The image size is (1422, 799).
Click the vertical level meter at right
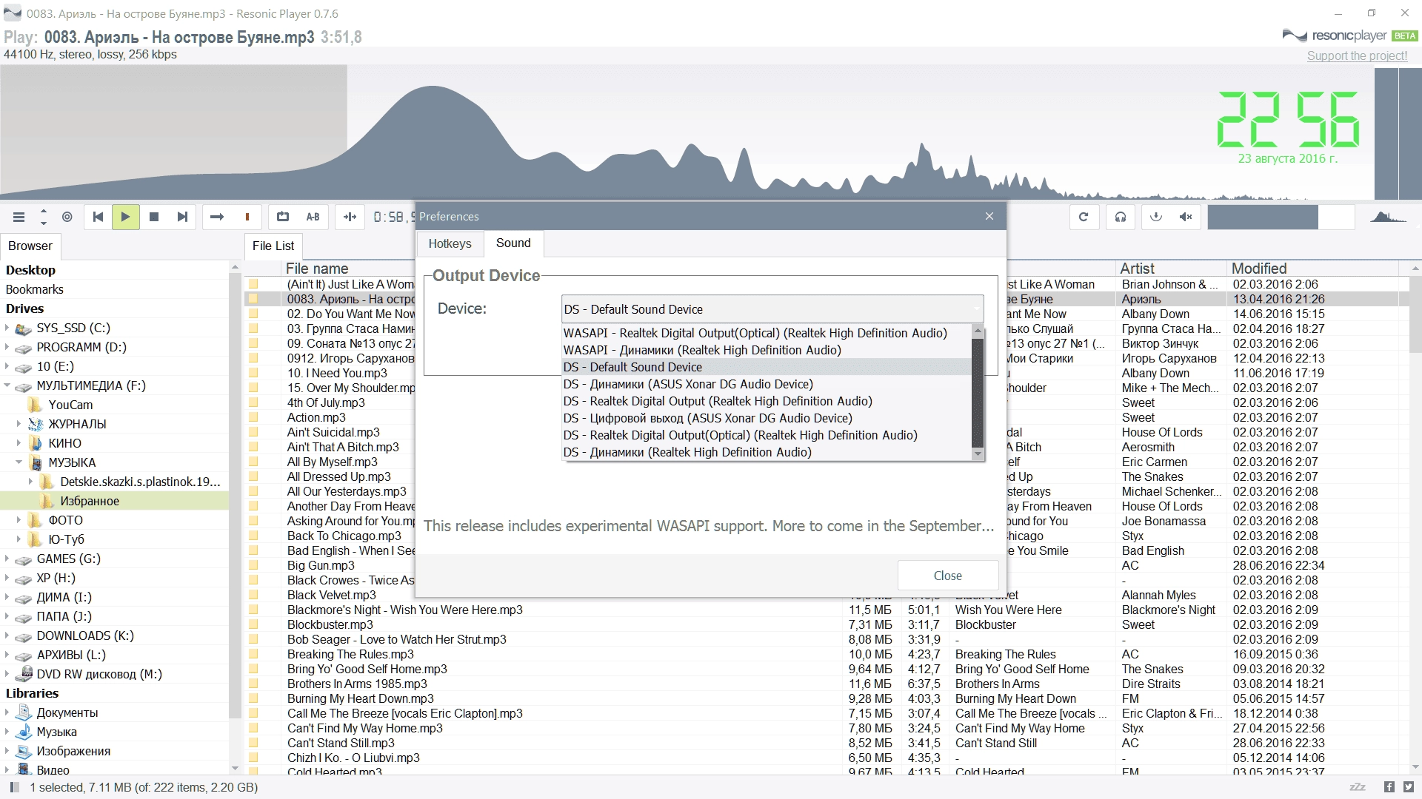pyautogui.click(x=1398, y=133)
